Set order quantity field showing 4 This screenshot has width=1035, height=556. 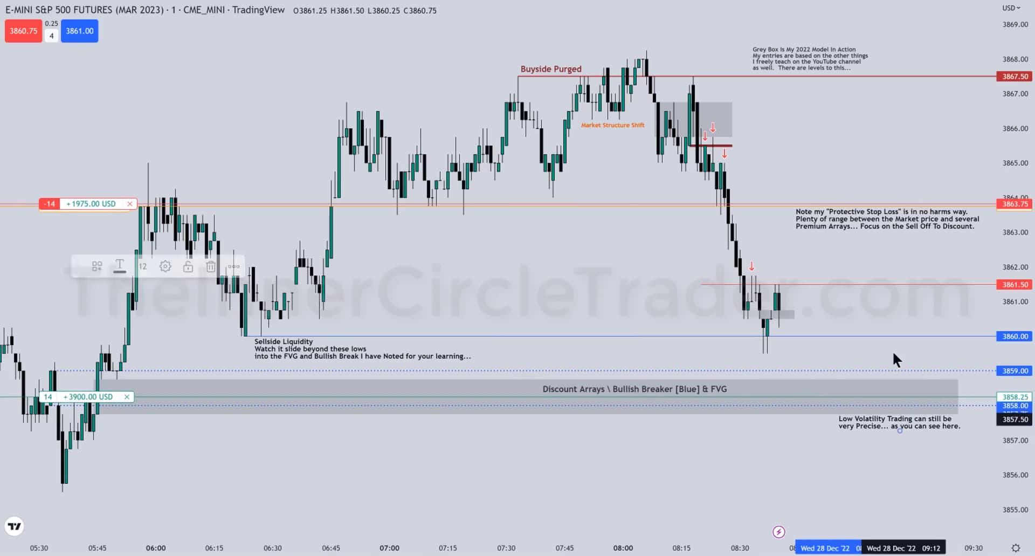click(x=51, y=36)
